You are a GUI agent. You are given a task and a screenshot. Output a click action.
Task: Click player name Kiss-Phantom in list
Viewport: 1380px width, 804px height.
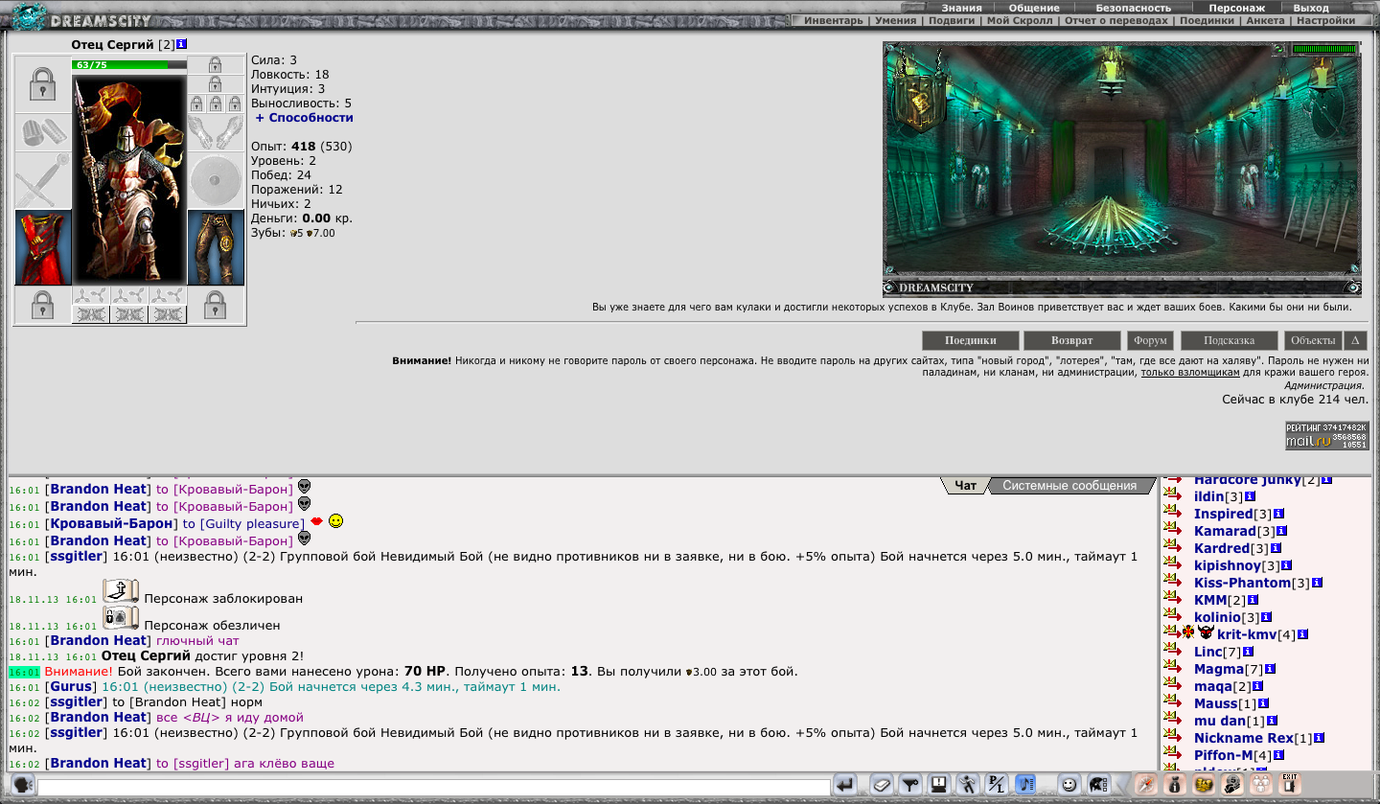tap(1242, 583)
